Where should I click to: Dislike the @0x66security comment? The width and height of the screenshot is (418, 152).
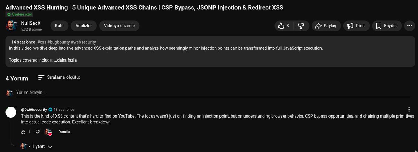tap(38, 132)
